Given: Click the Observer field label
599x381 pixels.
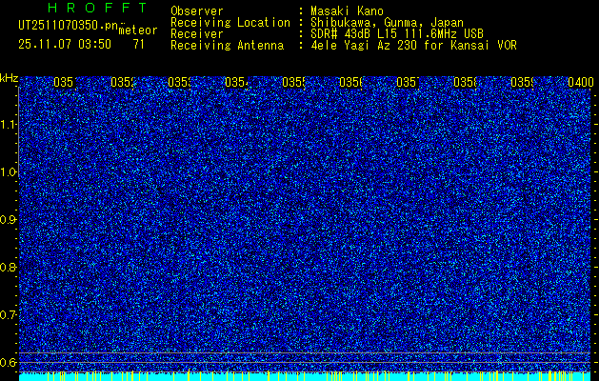Looking at the screenshot, I should tap(197, 10).
